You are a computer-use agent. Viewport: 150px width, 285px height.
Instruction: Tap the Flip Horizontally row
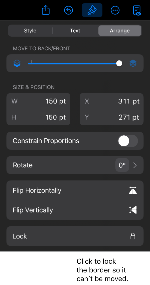[x=62, y=190]
